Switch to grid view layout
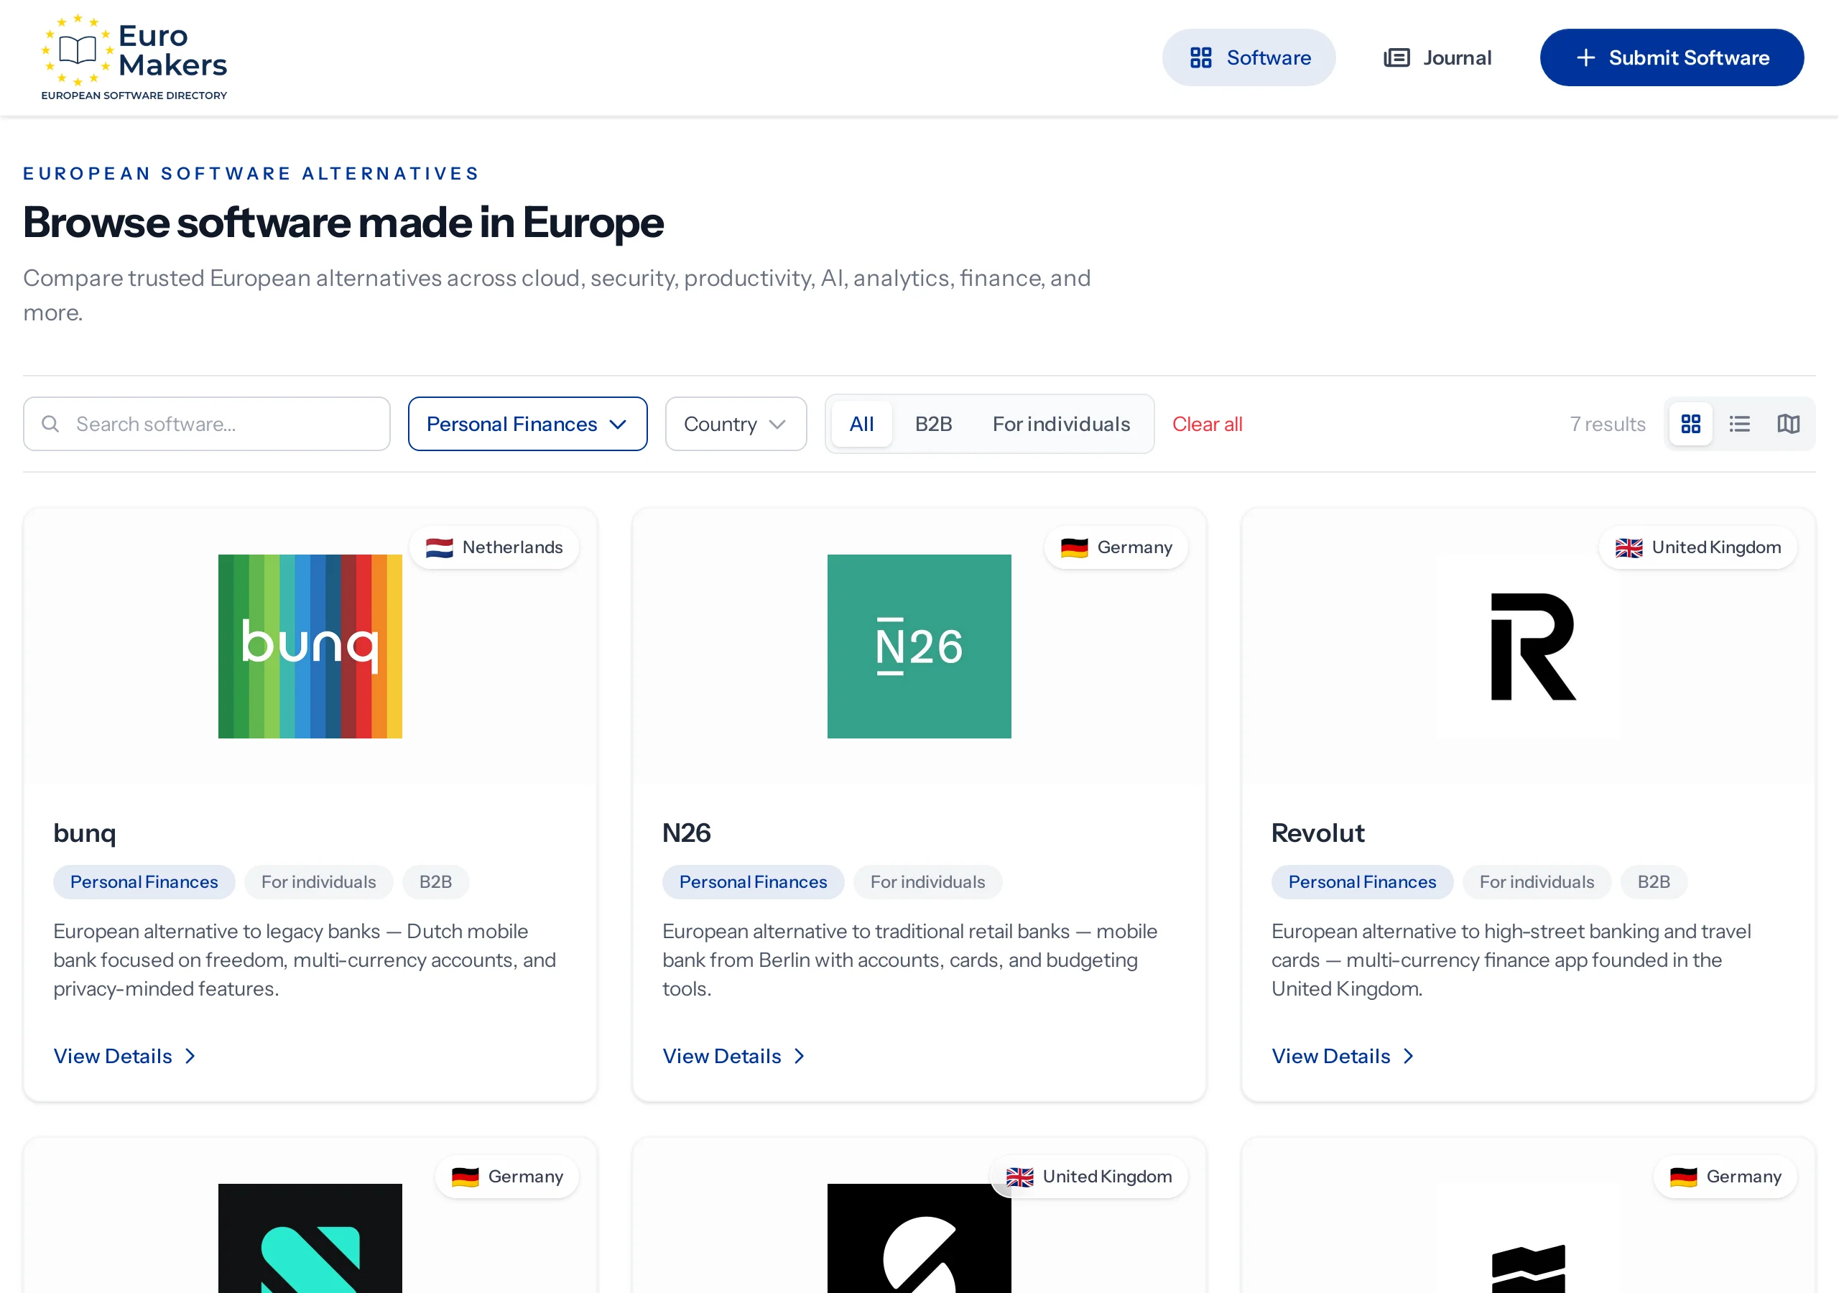This screenshot has width=1839, height=1293. point(1691,424)
